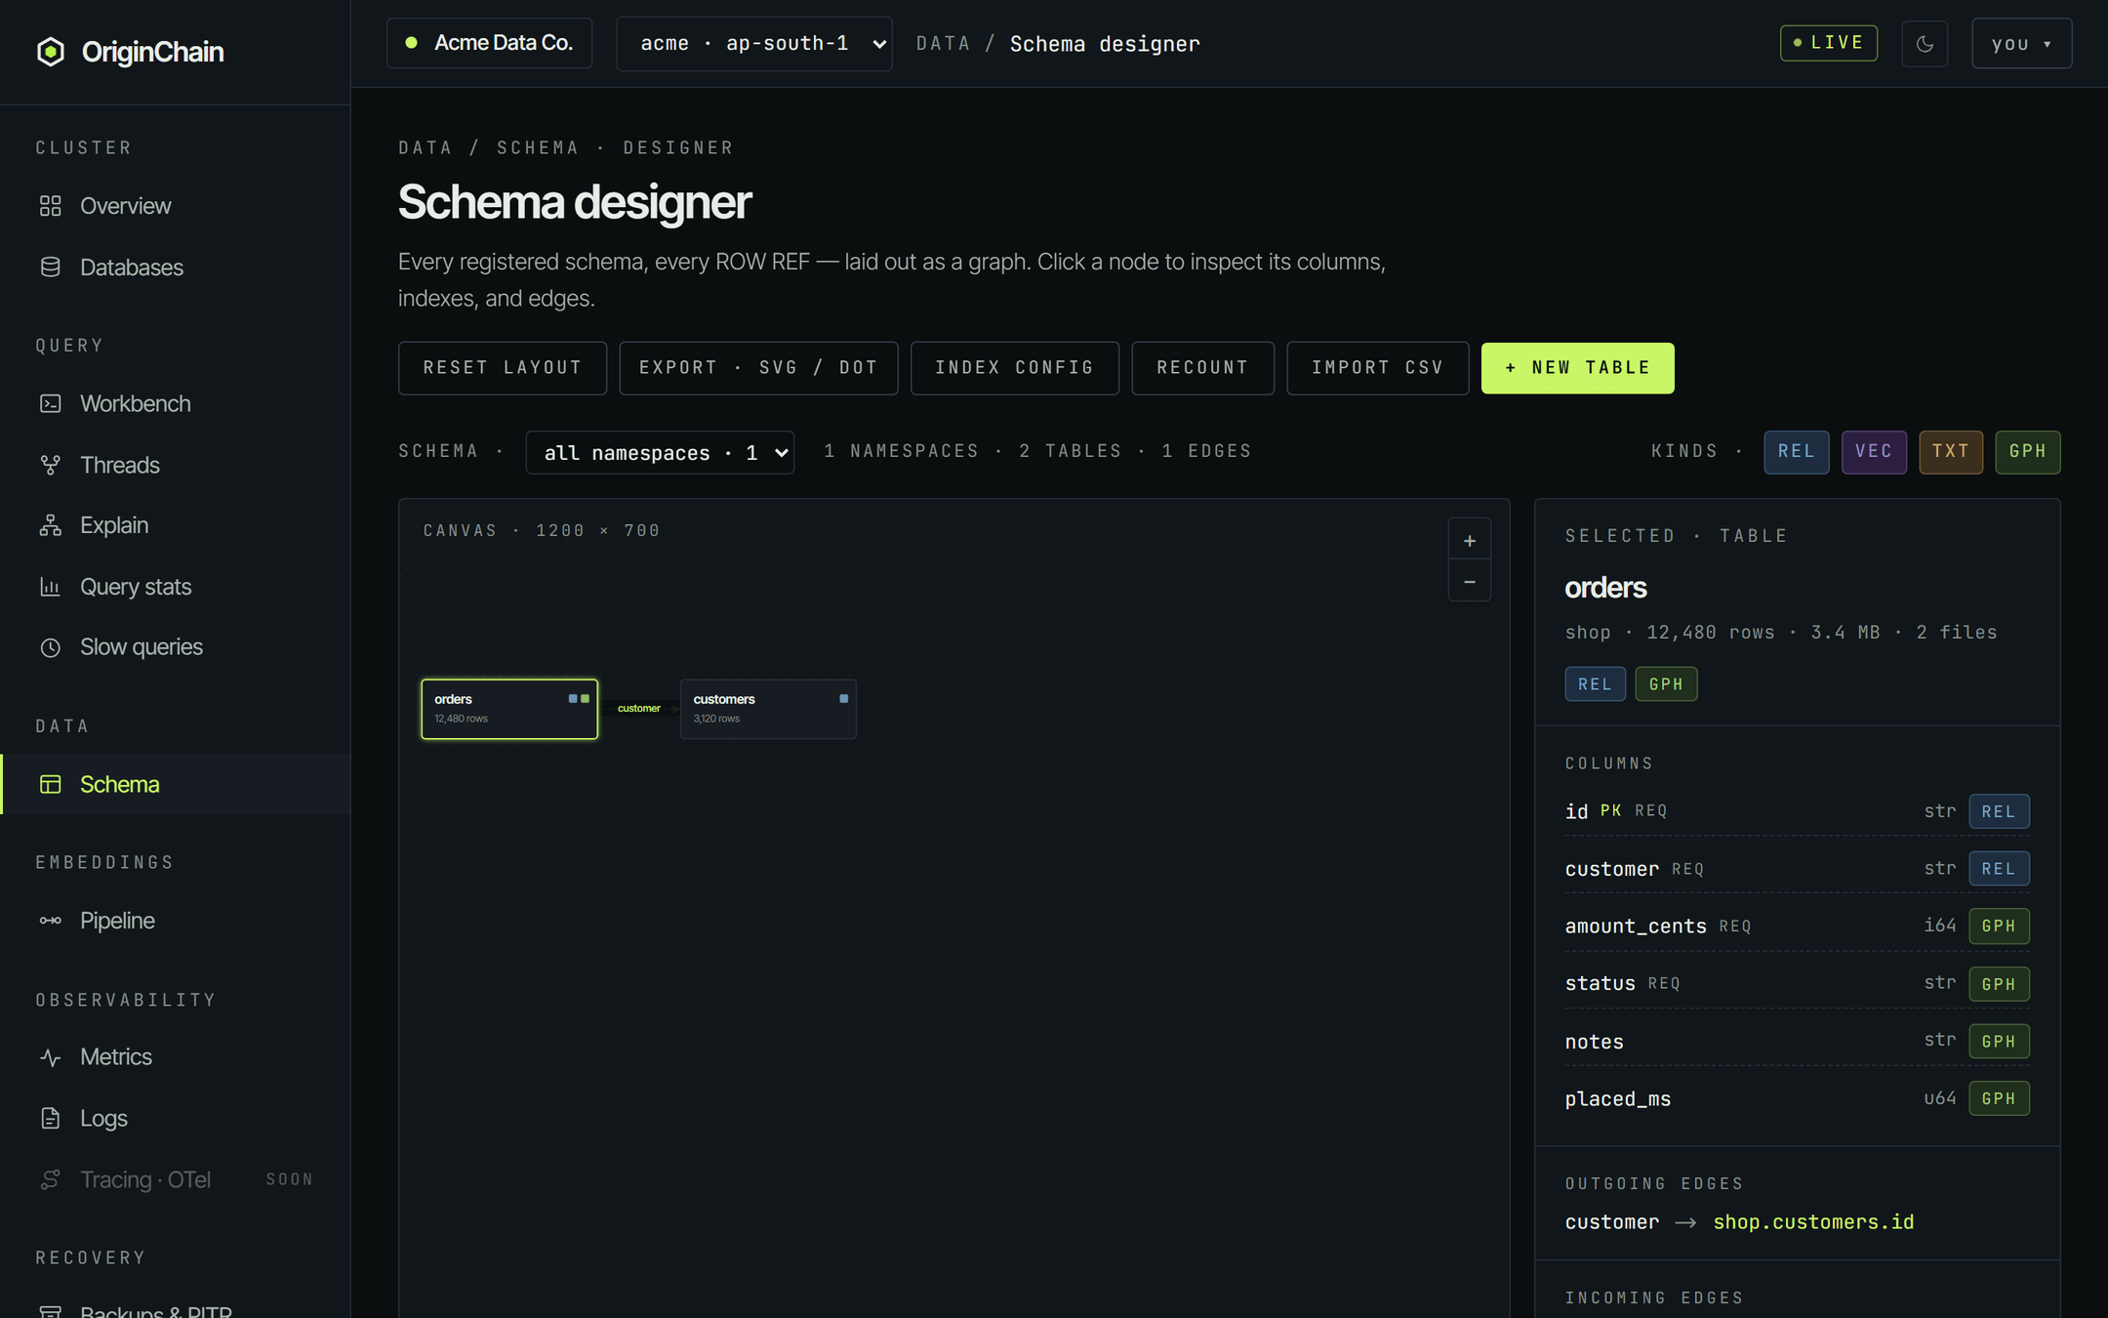Go to Databases page

coord(175,268)
